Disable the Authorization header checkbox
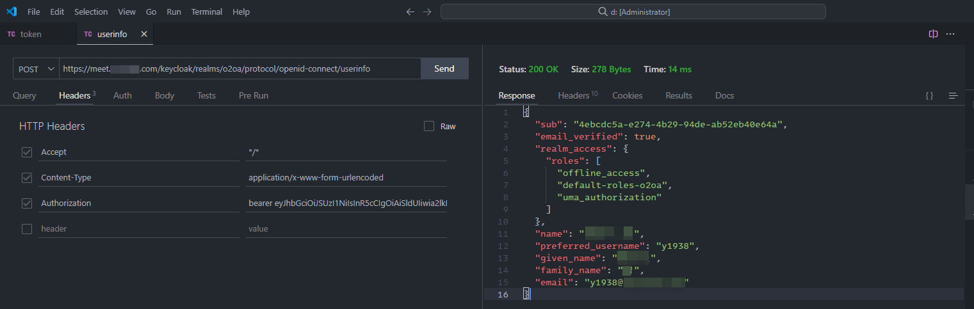The image size is (974, 309). (x=27, y=203)
